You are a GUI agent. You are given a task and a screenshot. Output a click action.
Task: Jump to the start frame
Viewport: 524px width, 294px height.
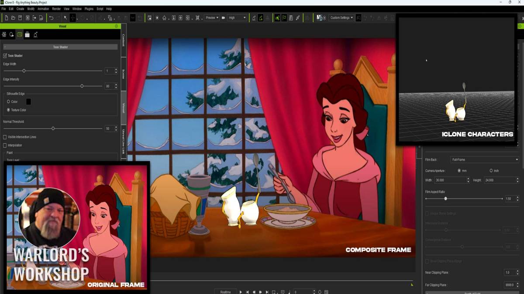point(247,292)
